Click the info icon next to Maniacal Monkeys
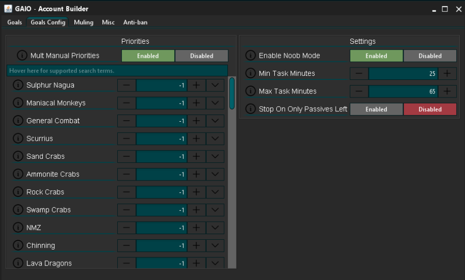The width and height of the screenshot is (465, 280). point(17,103)
